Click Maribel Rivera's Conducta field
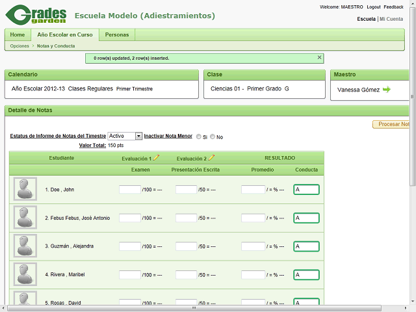 click(x=306, y=275)
